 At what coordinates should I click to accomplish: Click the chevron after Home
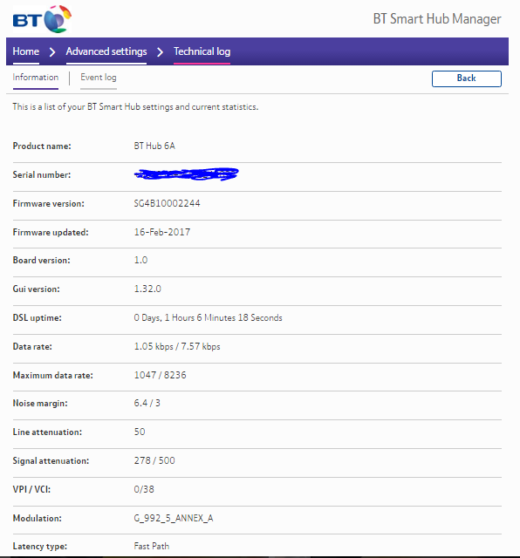(52, 52)
